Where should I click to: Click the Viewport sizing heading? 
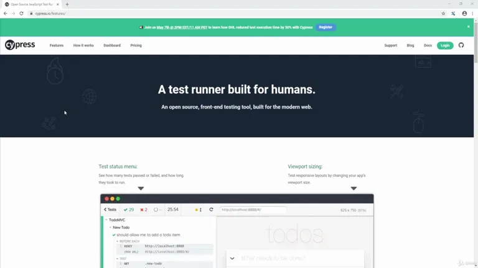(305, 166)
